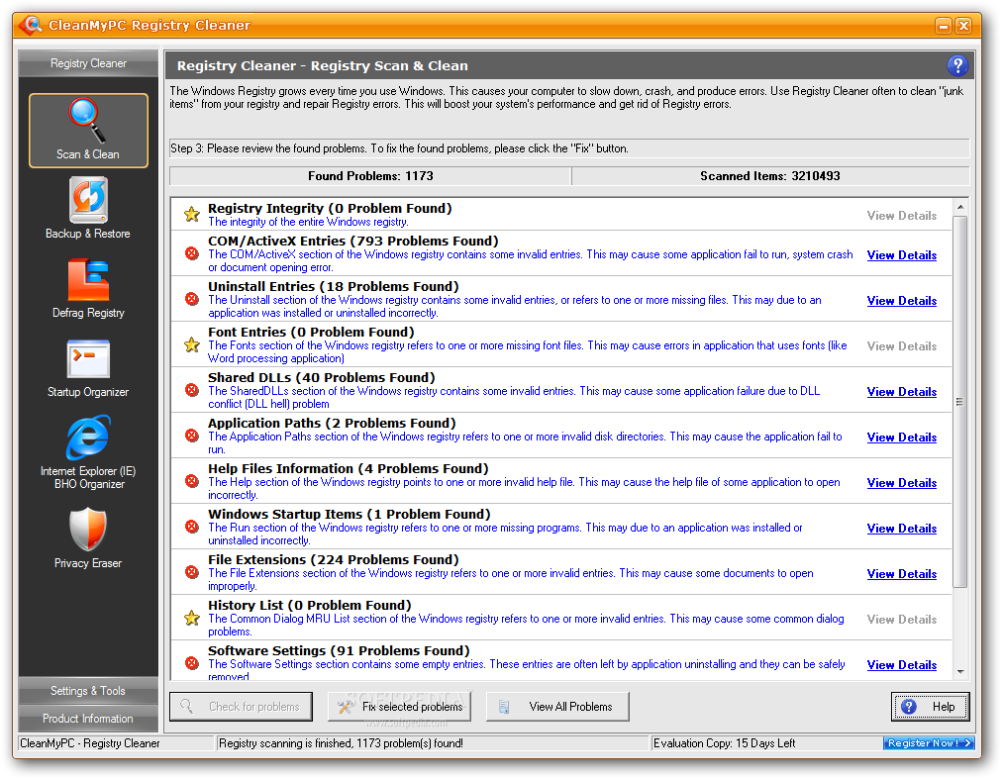Viewport: 1002px width, 779px height.
Task: View Details of Windows Startup Items
Action: pos(902,529)
